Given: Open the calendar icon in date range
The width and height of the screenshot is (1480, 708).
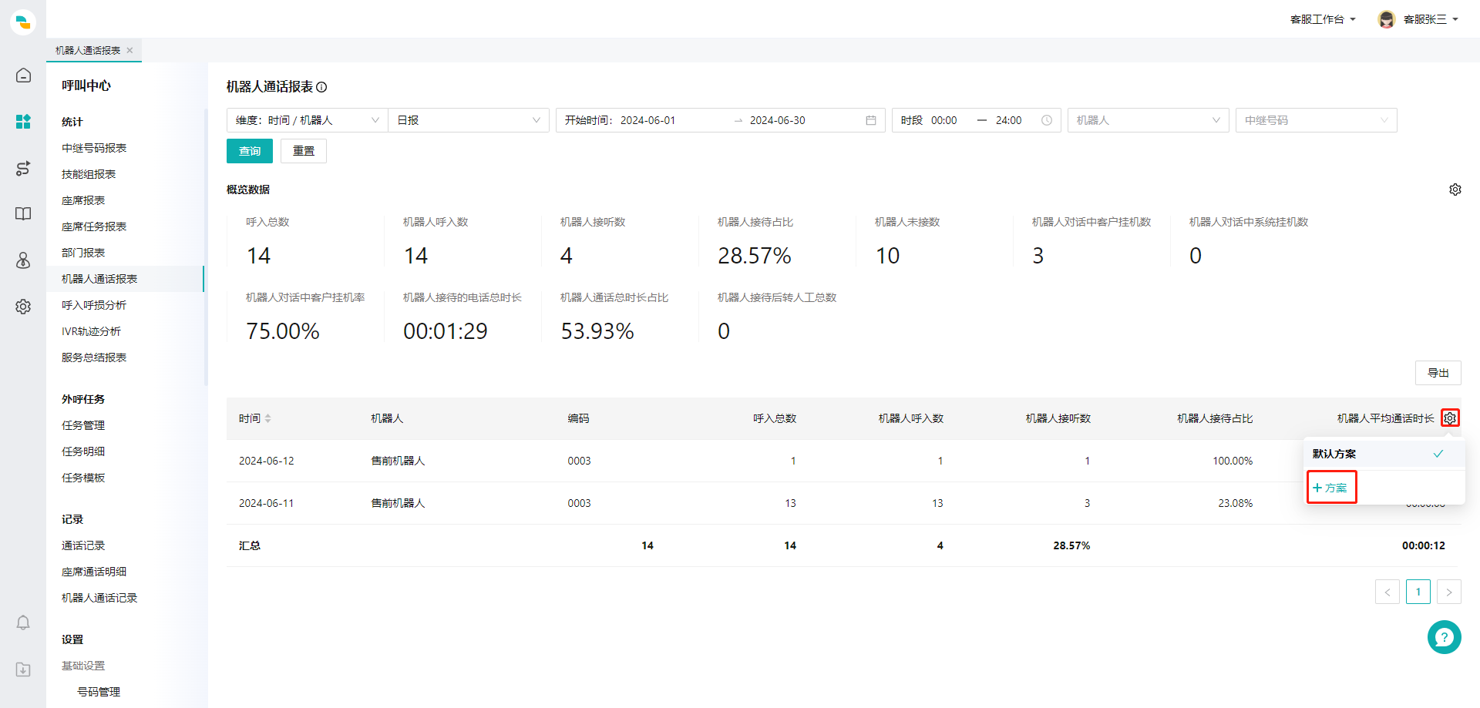Looking at the screenshot, I should (871, 120).
